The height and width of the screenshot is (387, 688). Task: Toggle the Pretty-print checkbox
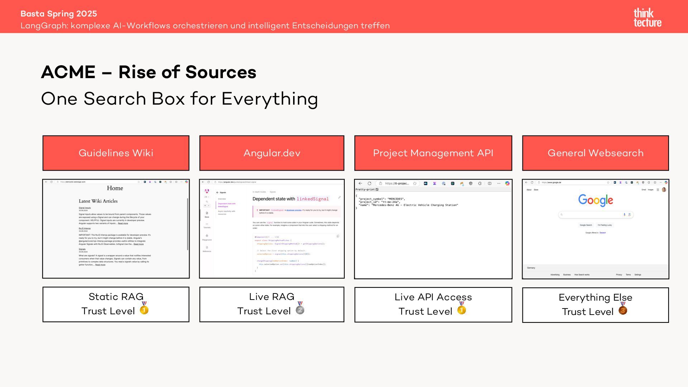377,190
